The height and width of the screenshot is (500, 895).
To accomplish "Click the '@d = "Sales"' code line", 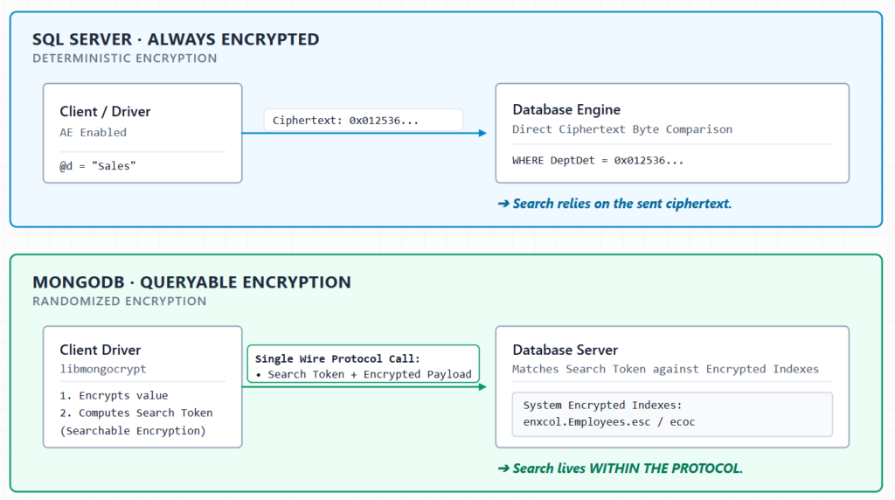I will pyautogui.click(x=98, y=166).
